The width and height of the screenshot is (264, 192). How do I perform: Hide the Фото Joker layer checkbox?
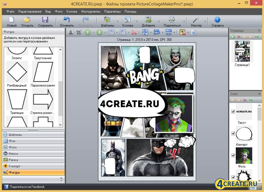(x=233, y=155)
